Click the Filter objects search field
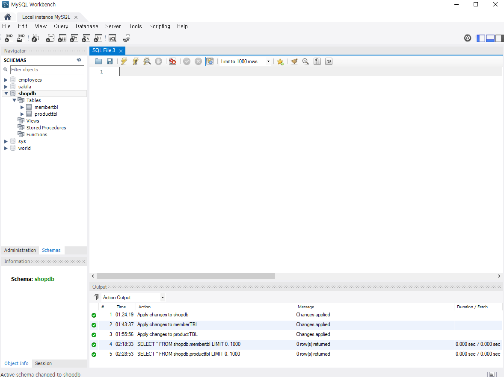Screen dimensions: 504x377 point(47,70)
